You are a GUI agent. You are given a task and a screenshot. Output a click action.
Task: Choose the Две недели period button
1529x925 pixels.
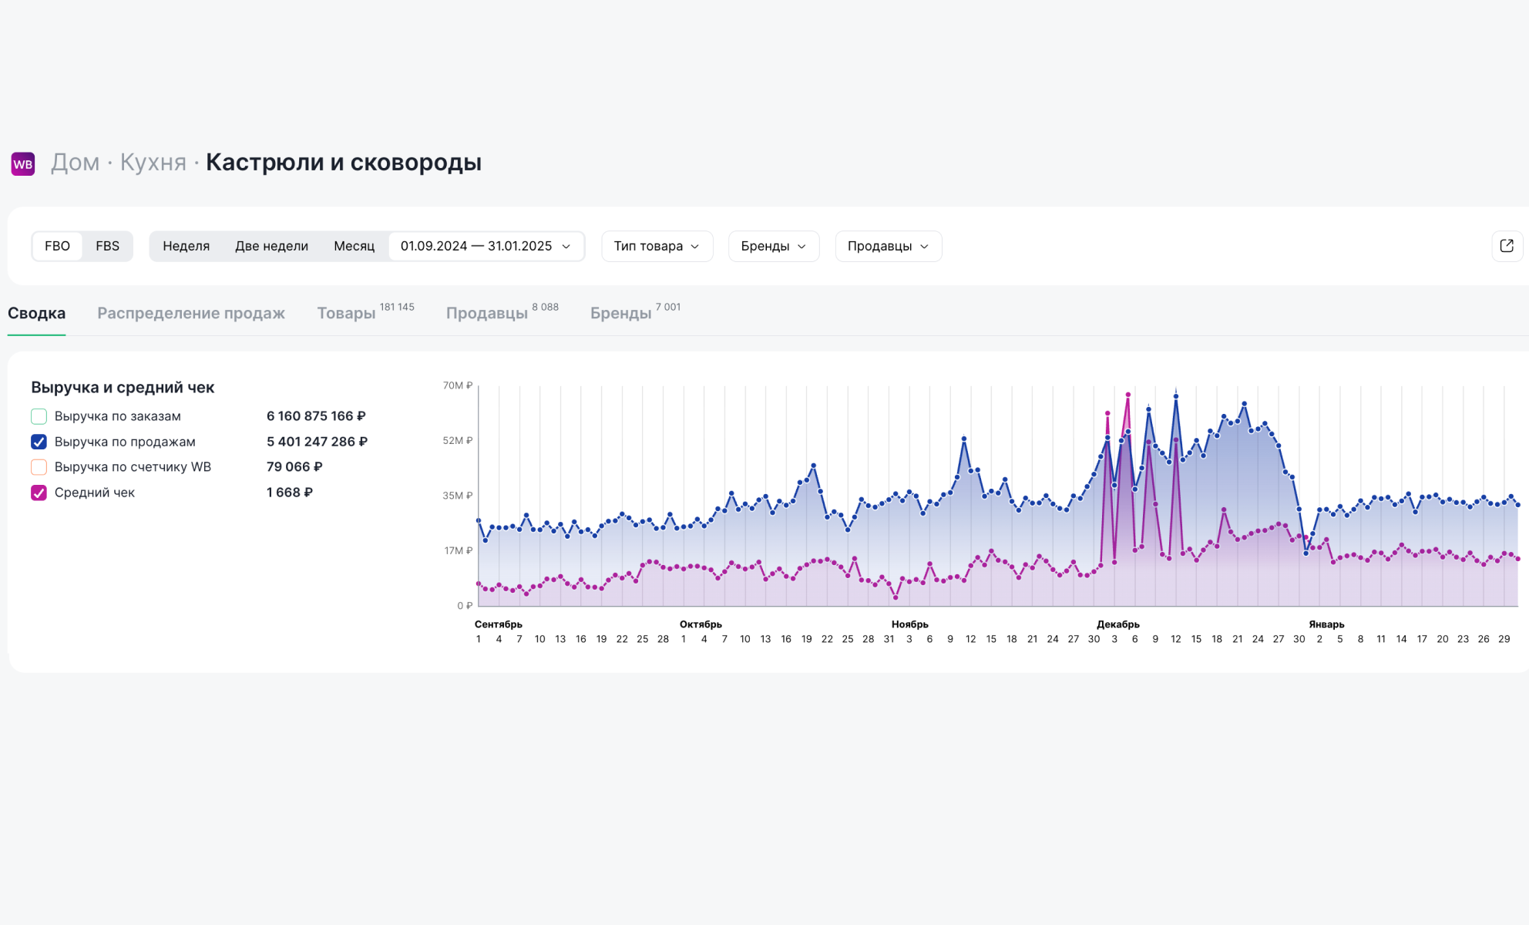pos(271,246)
